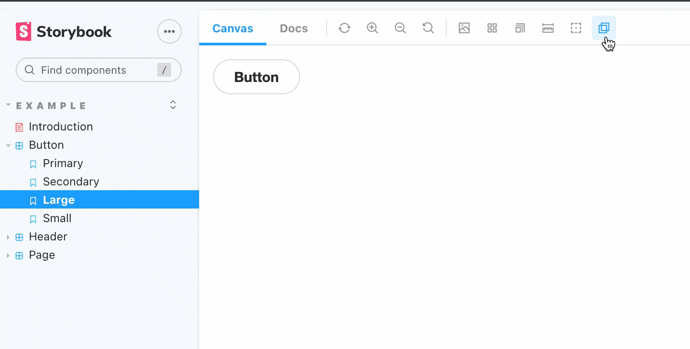Select the Secondary story
The width and height of the screenshot is (690, 349).
[x=100, y=181]
